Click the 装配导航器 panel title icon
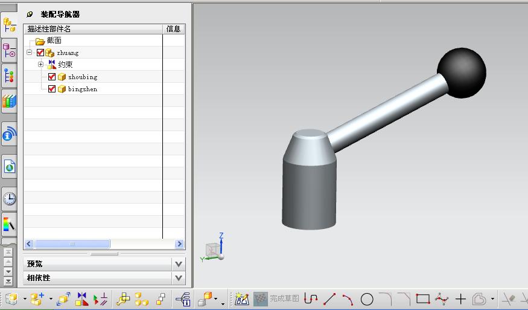 coord(30,14)
